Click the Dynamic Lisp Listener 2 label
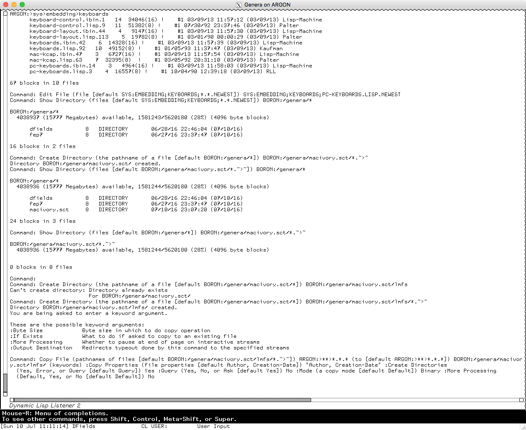 point(45,406)
